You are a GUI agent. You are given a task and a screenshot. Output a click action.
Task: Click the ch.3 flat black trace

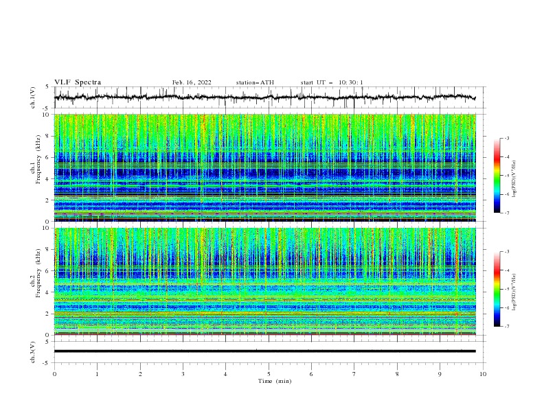click(x=264, y=351)
